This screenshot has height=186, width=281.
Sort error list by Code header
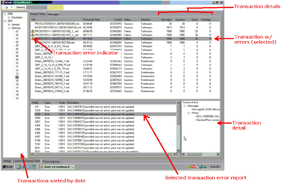[x=60, y=103]
